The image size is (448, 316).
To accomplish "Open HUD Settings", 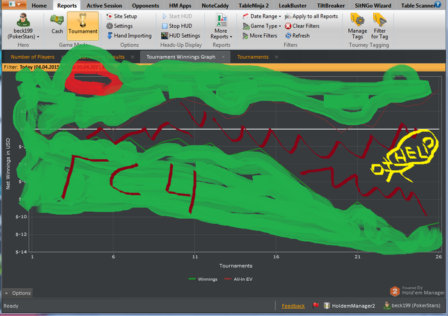I will 180,36.
